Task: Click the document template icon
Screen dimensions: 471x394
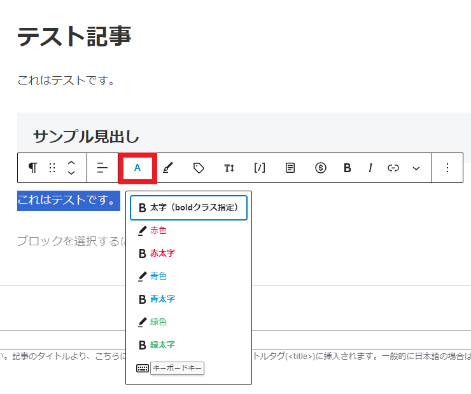Action: [x=290, y=168]
